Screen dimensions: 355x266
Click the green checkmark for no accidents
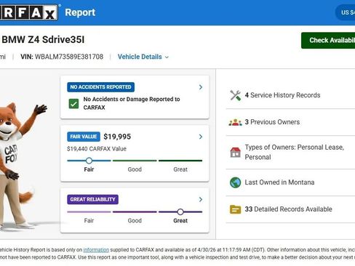(x=73, y=104)
